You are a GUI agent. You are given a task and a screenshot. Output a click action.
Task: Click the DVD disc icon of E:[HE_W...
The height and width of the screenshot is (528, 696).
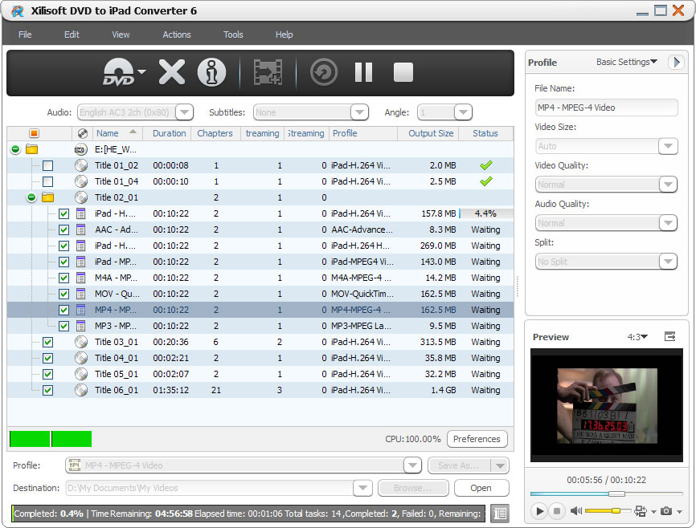click(80, 149)
